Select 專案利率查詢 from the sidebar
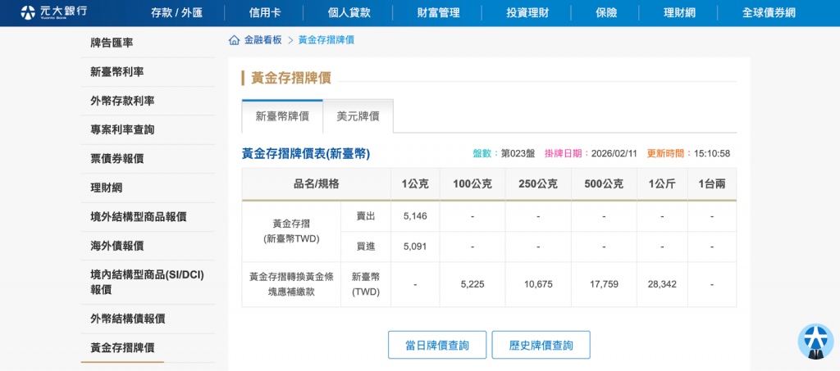This screenshot has width=840, height=371. click(122, 129)
